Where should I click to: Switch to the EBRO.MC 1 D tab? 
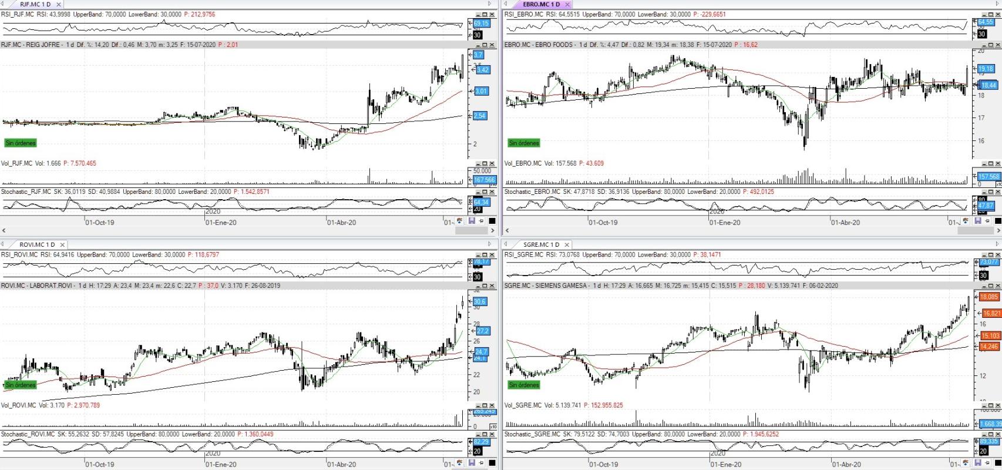(x=541, y=4)
